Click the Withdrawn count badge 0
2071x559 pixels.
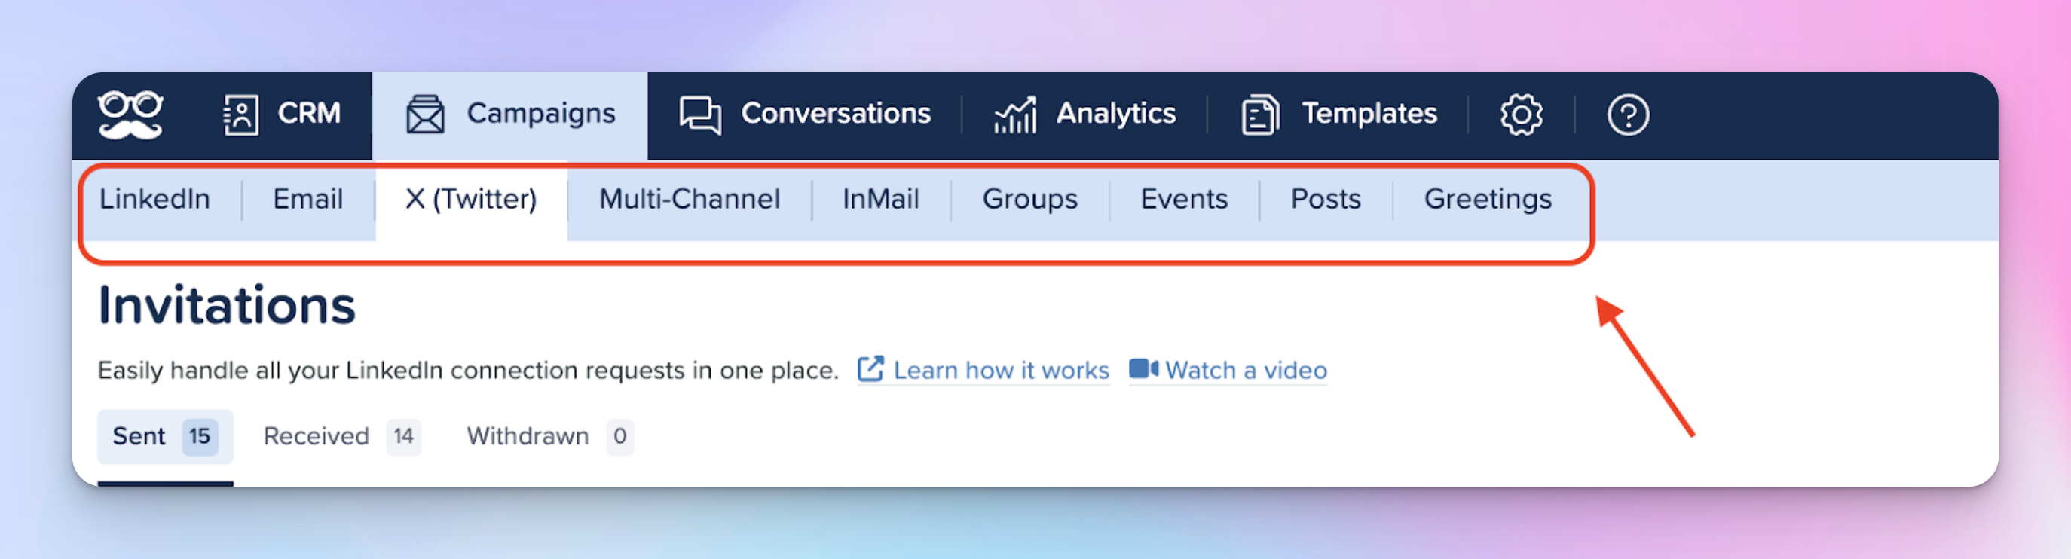pyautogui.click(x=619, y=436)
